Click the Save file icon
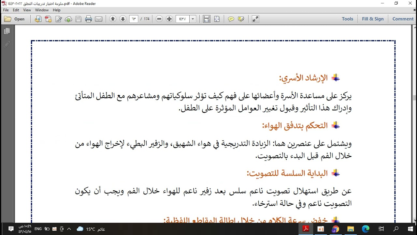The height and width of the screenshot is (235, 417). (x=79, y=19)
